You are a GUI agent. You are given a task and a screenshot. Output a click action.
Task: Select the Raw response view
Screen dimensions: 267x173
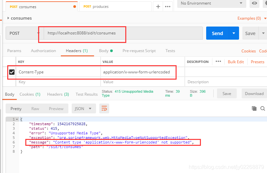pos(35,108)
